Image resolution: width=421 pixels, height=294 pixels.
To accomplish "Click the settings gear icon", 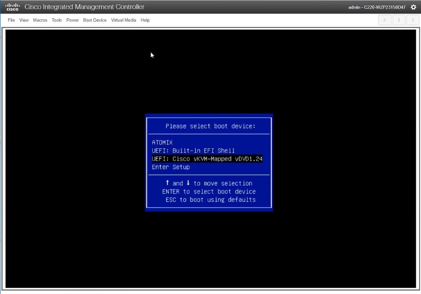I will (413, 7).
